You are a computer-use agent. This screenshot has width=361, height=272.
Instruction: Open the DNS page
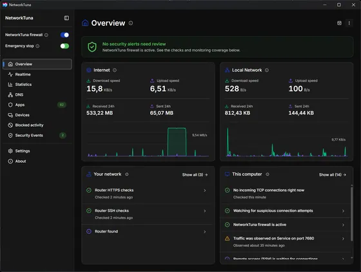(x=37, y=94)
